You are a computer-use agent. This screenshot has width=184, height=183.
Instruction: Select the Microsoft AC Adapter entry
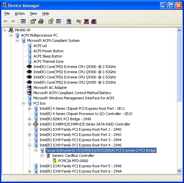pos(50,88)
